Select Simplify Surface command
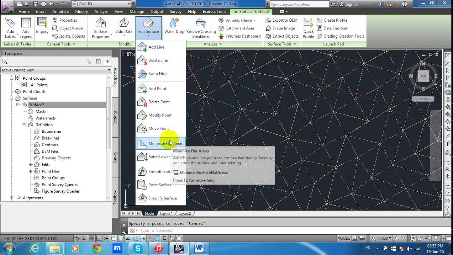The image size is (453, 255). coord(161,198)
